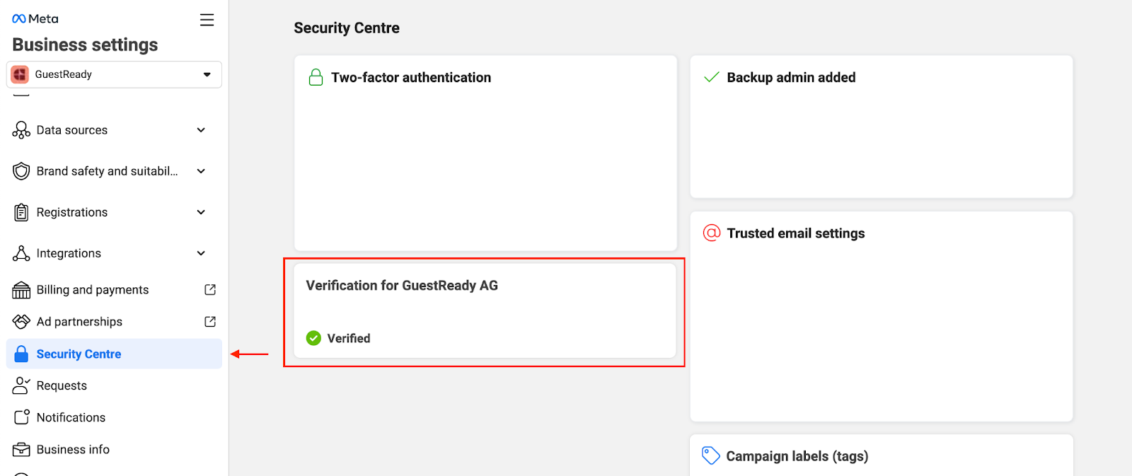Click the Two-factor authentication lock icon

(x=316, y=77)
